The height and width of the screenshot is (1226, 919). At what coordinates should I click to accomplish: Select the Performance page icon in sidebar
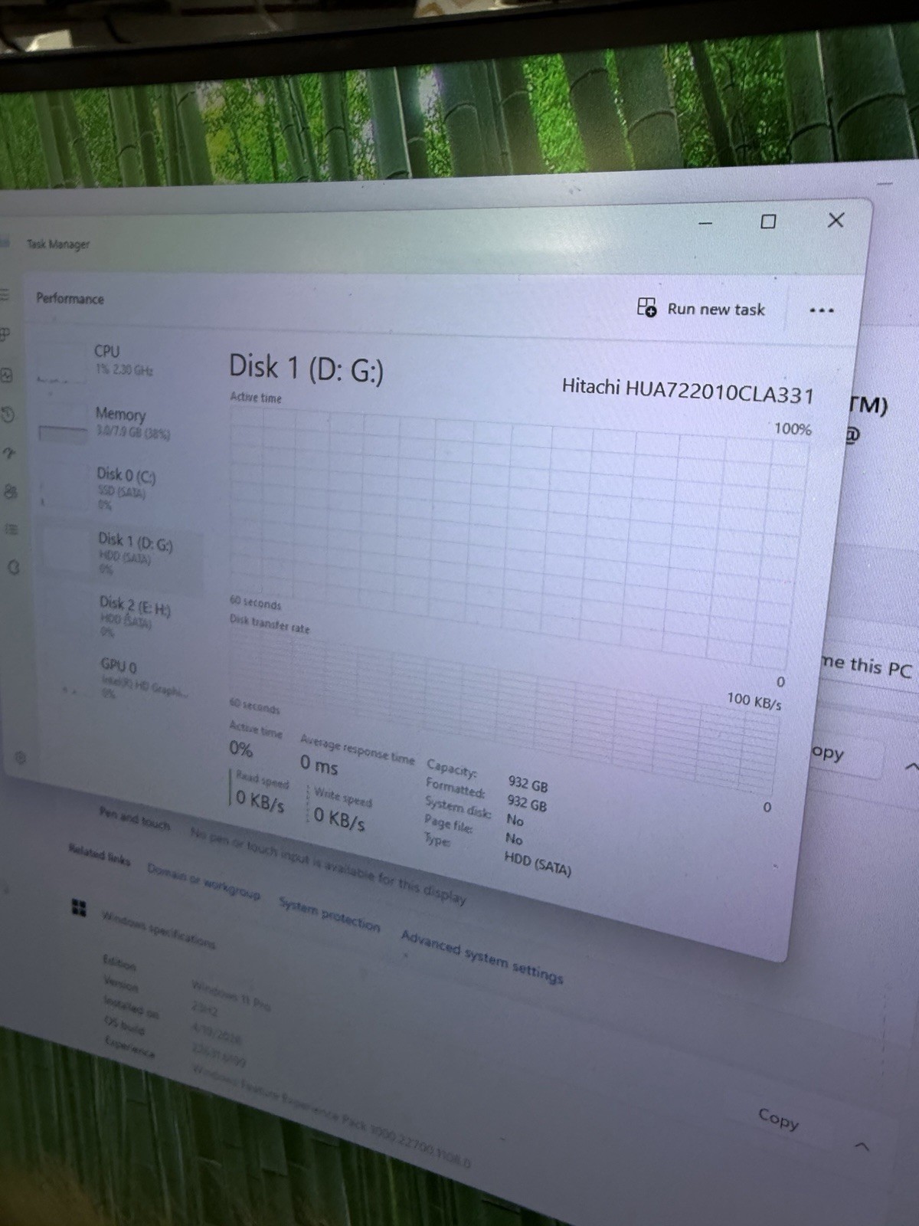(x=6, y=375)
